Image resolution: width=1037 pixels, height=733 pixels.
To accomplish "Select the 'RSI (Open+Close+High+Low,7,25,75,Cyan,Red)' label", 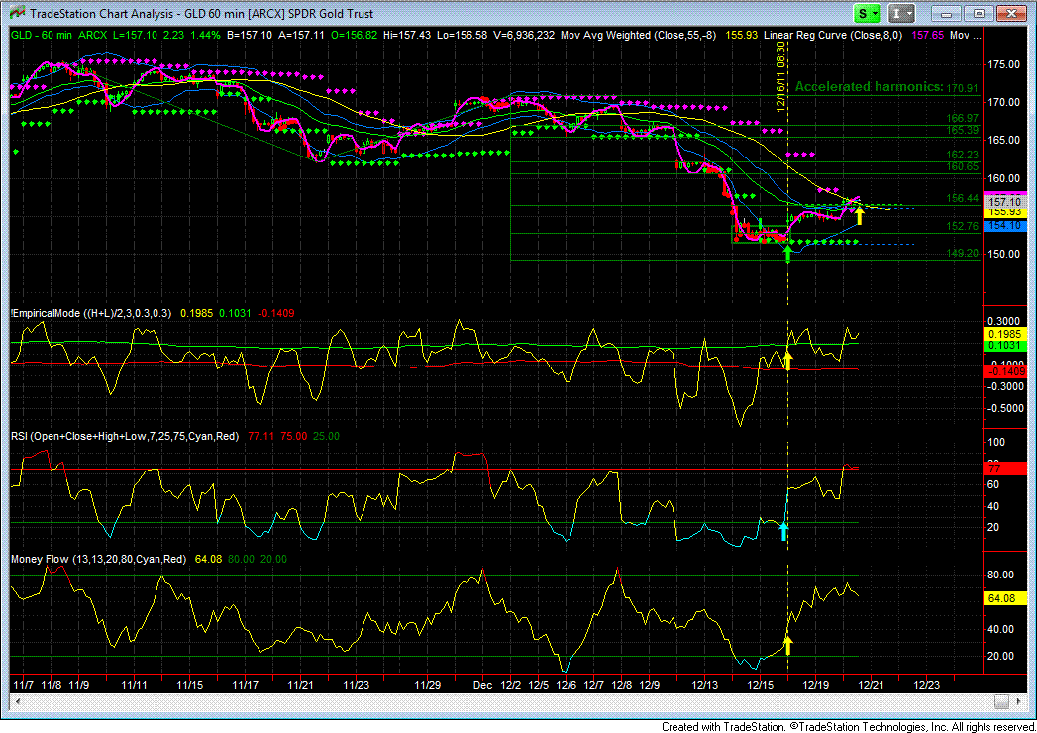I will tap(125, 436).
